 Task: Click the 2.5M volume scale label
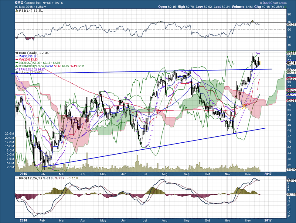11,167
